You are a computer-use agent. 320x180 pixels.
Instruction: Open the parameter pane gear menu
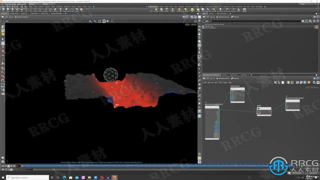(303, 21)
